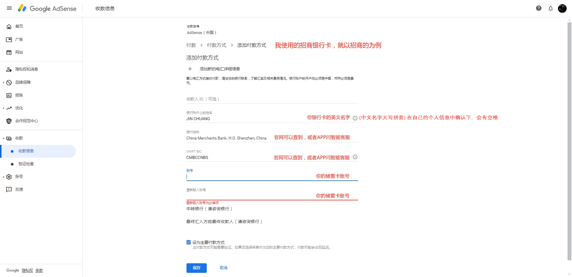572x277 pixels.
Task: Toggle 设为主要付款方式 checkbox
Action: tap(189, 242)
